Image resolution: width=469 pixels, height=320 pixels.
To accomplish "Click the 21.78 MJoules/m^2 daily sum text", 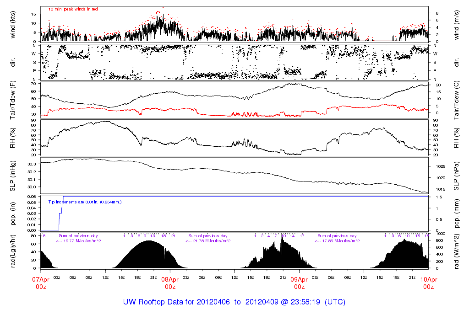I will coord(207,241).
